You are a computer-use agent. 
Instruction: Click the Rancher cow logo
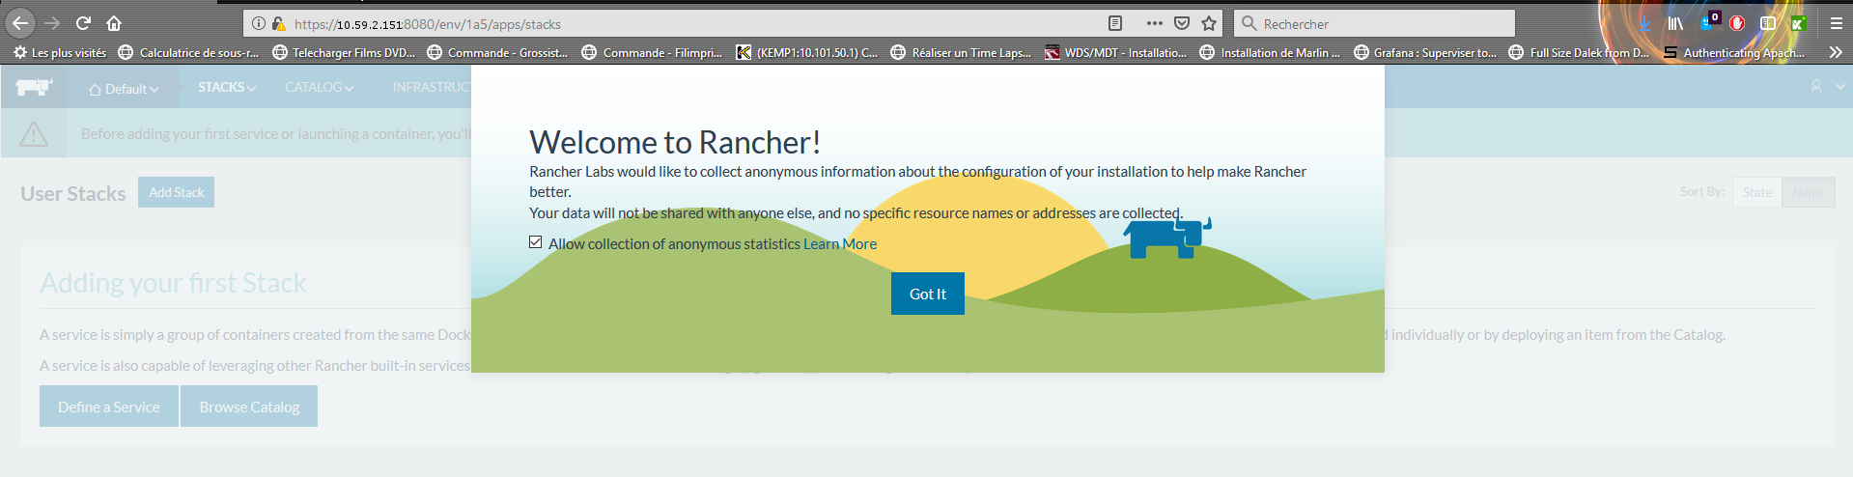pos(33,87)
